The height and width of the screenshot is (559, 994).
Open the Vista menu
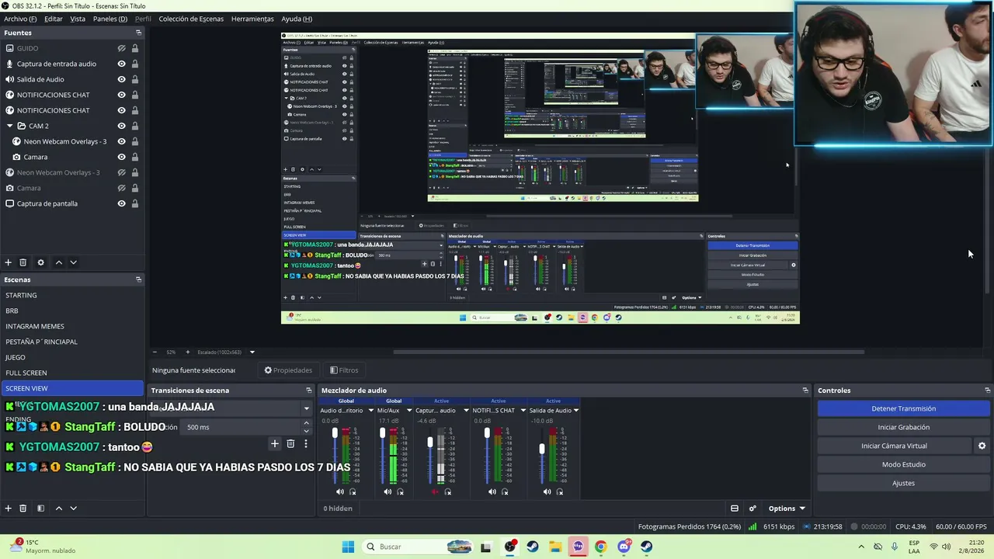(78, 19)
